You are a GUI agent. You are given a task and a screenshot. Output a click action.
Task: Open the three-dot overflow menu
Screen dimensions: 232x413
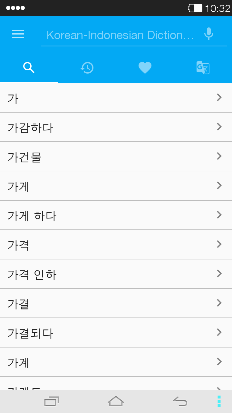[219, 401]
